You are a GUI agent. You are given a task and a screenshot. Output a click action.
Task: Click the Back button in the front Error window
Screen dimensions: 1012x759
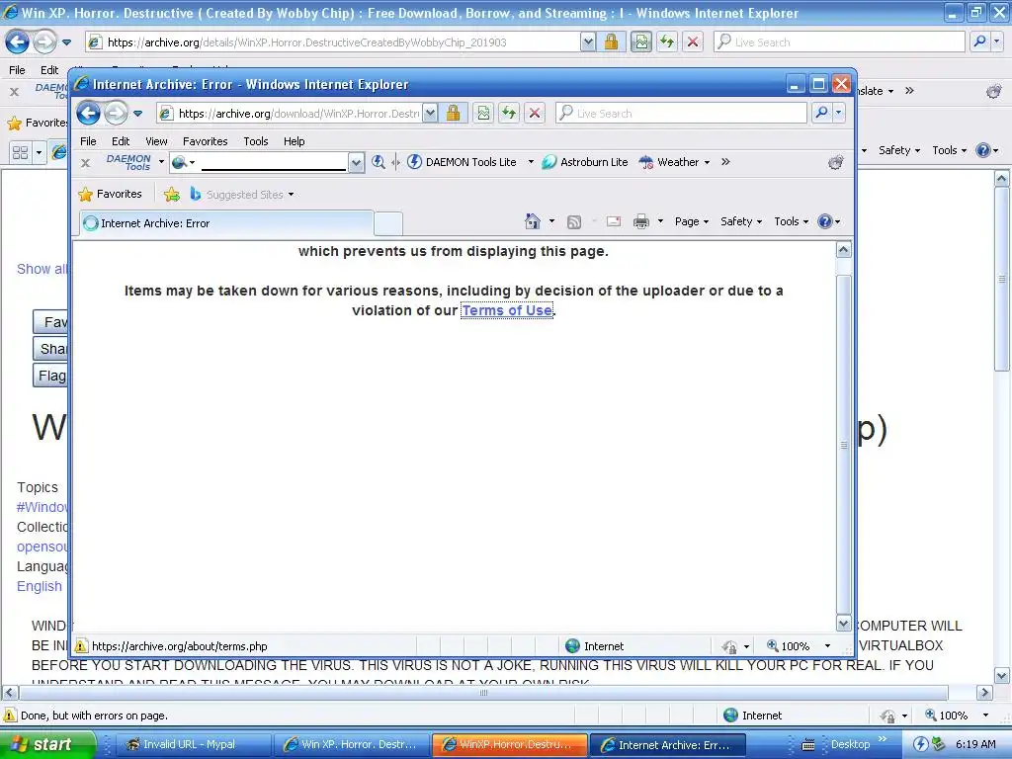(88, 113)
